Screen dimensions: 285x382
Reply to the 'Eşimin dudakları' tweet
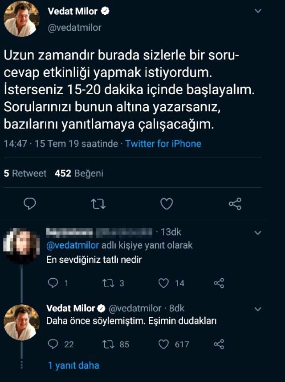pyautogui.click(x=53, y=344)
